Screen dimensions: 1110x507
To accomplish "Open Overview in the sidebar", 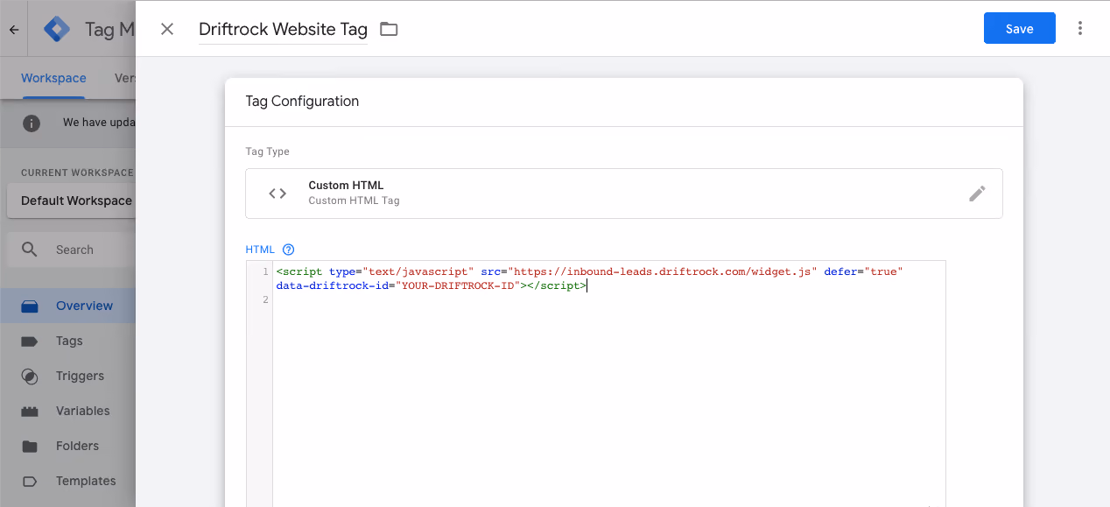I will [67, 306].
